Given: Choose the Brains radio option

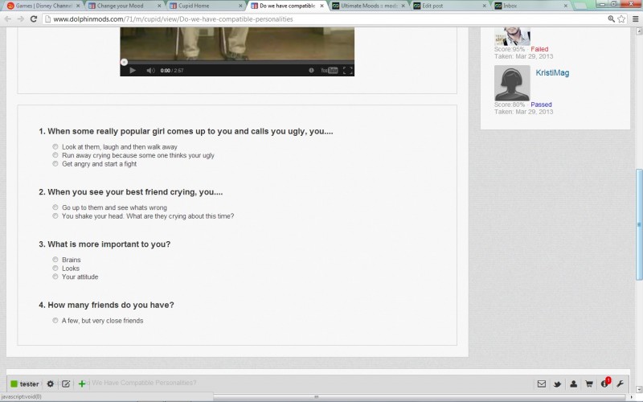Looking at the screenshot, I should pos(55,259).
